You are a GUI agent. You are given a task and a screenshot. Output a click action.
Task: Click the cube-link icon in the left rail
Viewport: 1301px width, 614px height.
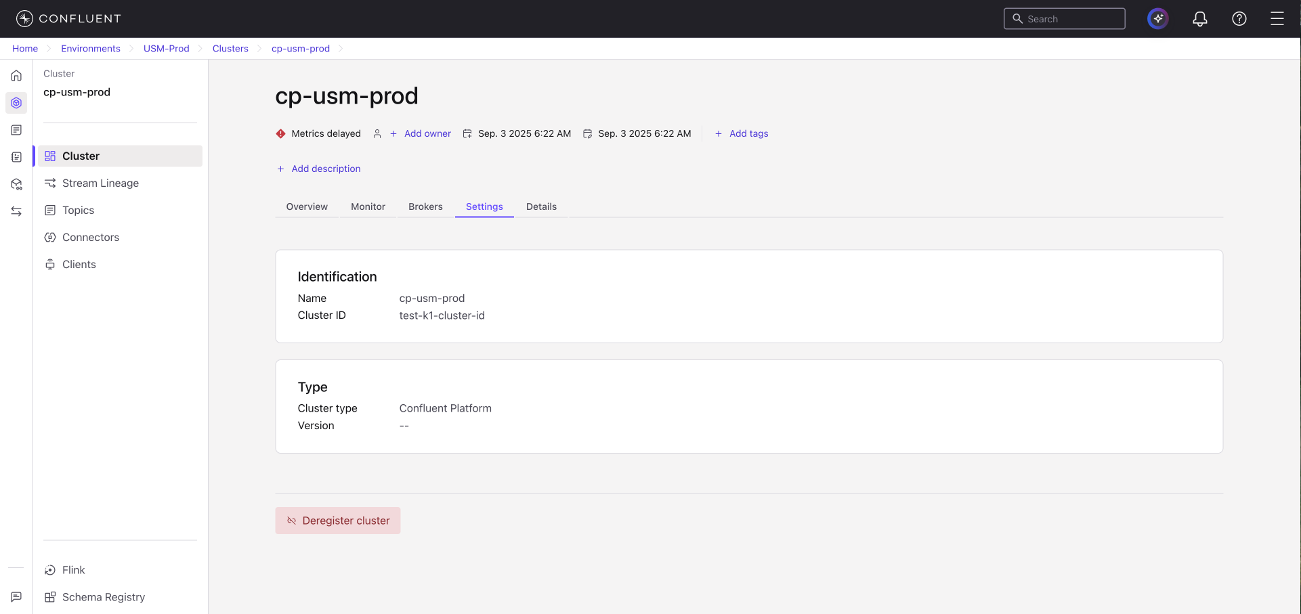[16, 184]
